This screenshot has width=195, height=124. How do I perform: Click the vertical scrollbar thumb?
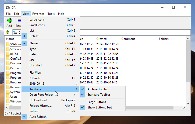[188, 61]
